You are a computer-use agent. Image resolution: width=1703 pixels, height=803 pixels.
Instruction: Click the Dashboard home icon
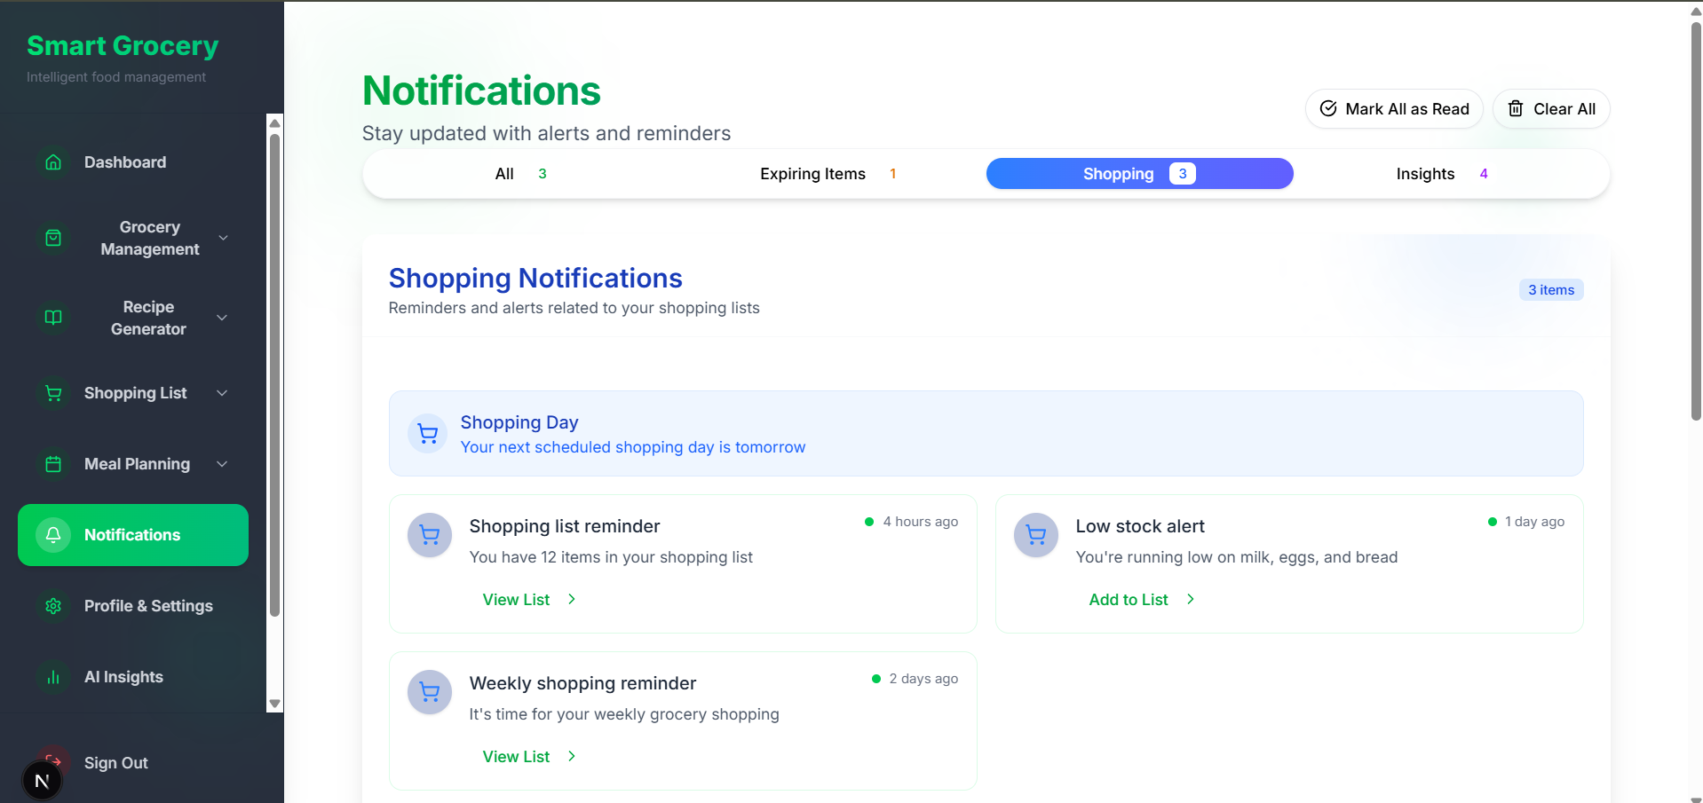point(53,162)
